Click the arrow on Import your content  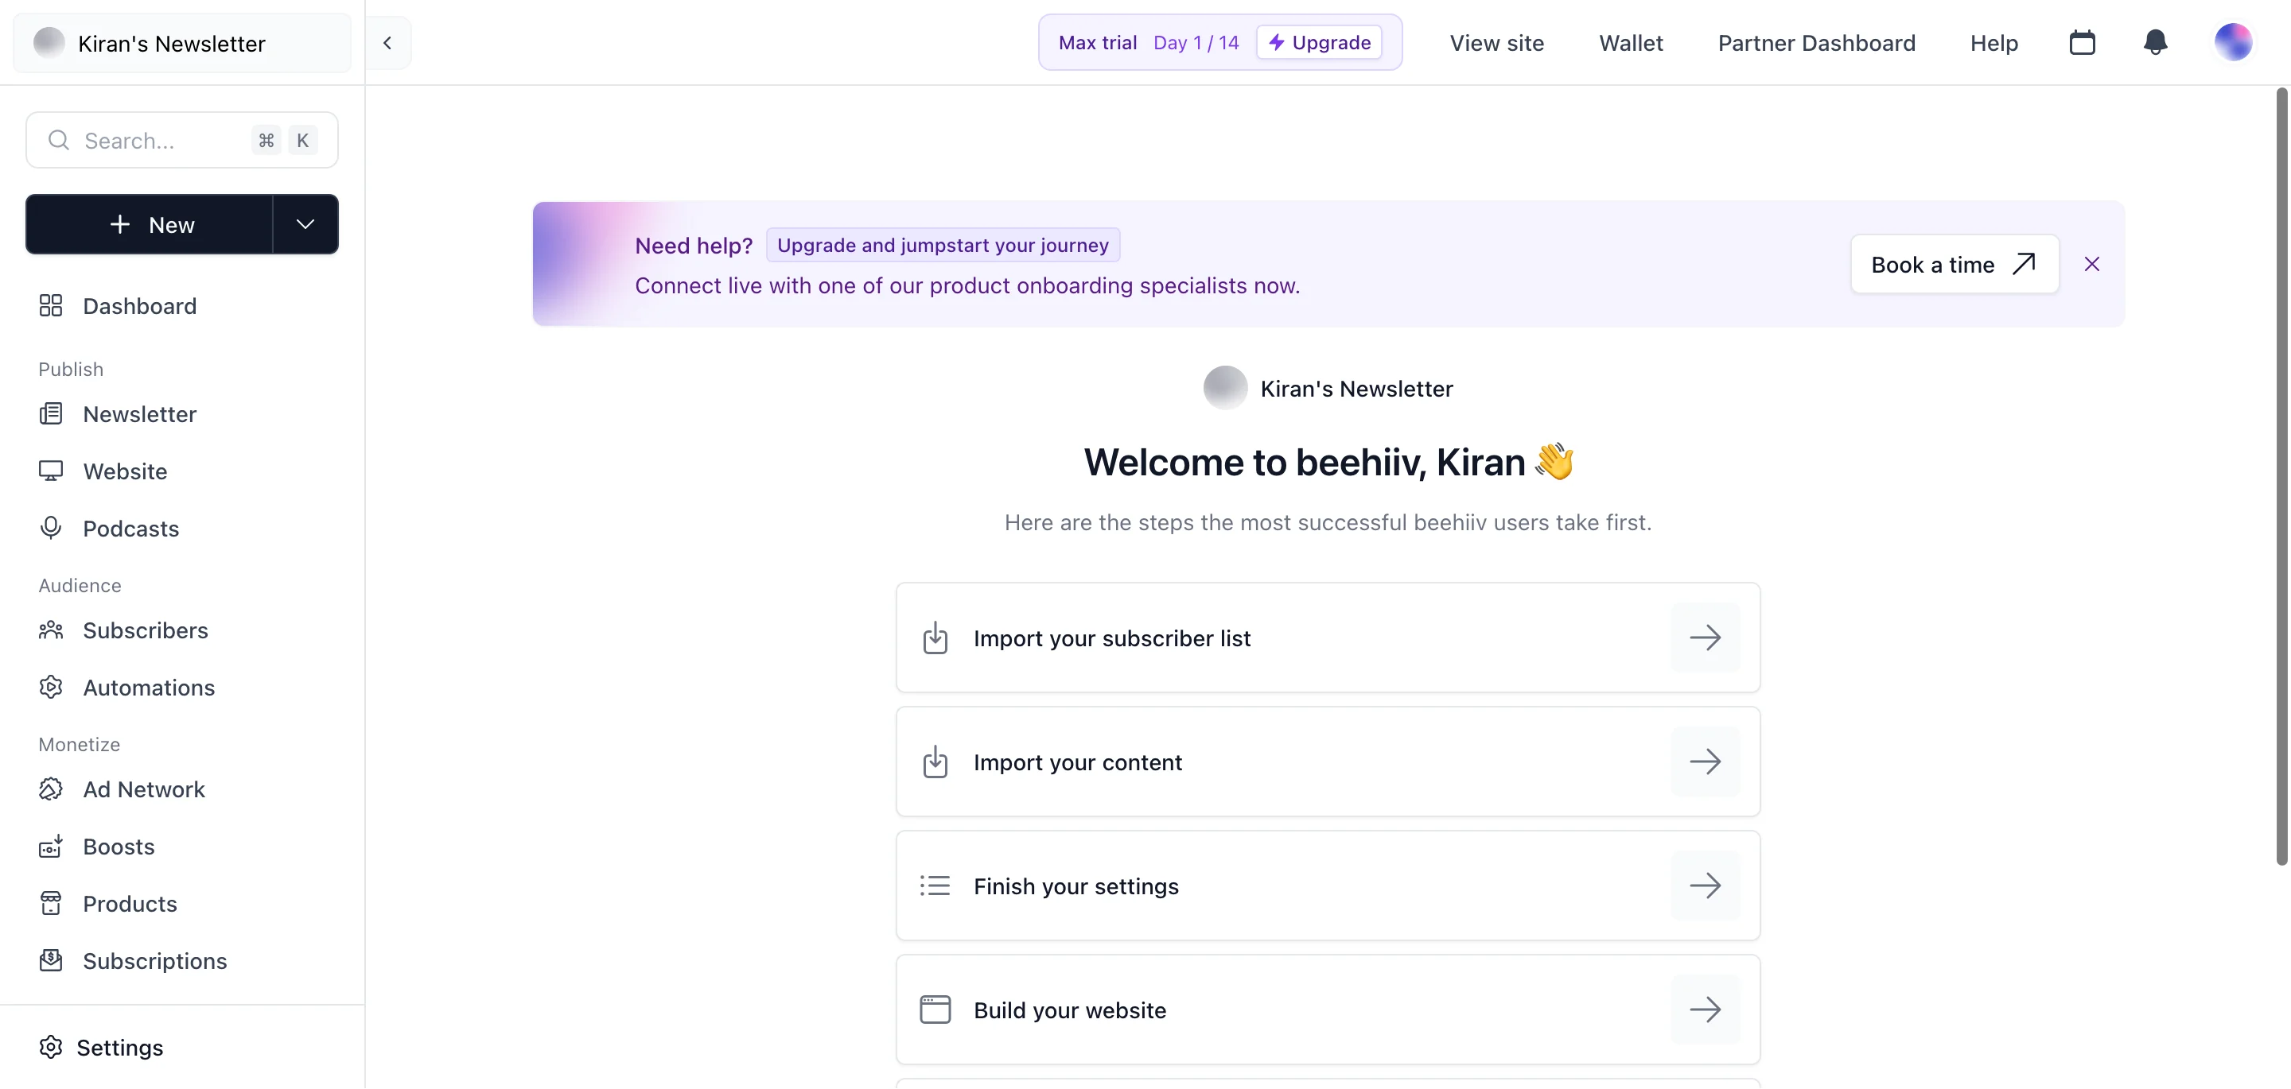[x=1705, y=762]
